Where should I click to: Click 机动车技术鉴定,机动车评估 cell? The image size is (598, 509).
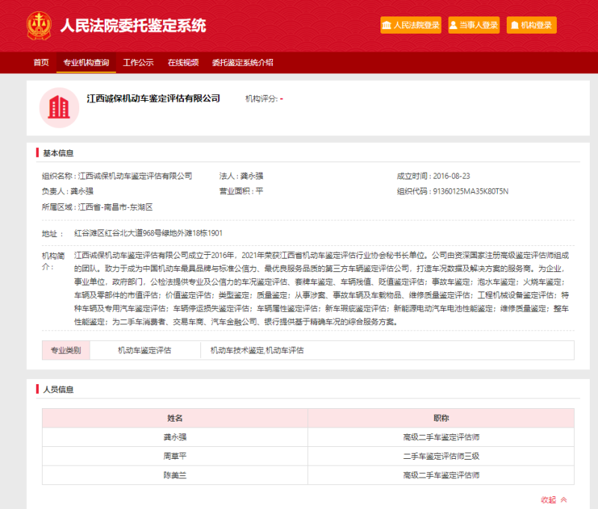click(257, 350)
